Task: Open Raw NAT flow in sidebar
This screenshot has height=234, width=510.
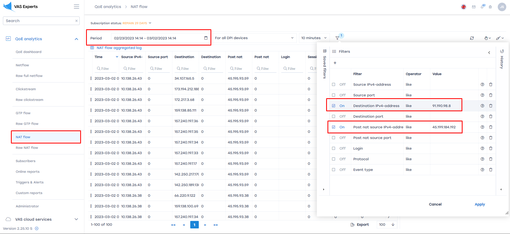Action: [27, 148]
